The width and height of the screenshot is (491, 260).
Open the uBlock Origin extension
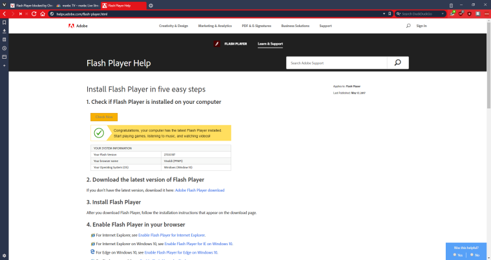461,14
